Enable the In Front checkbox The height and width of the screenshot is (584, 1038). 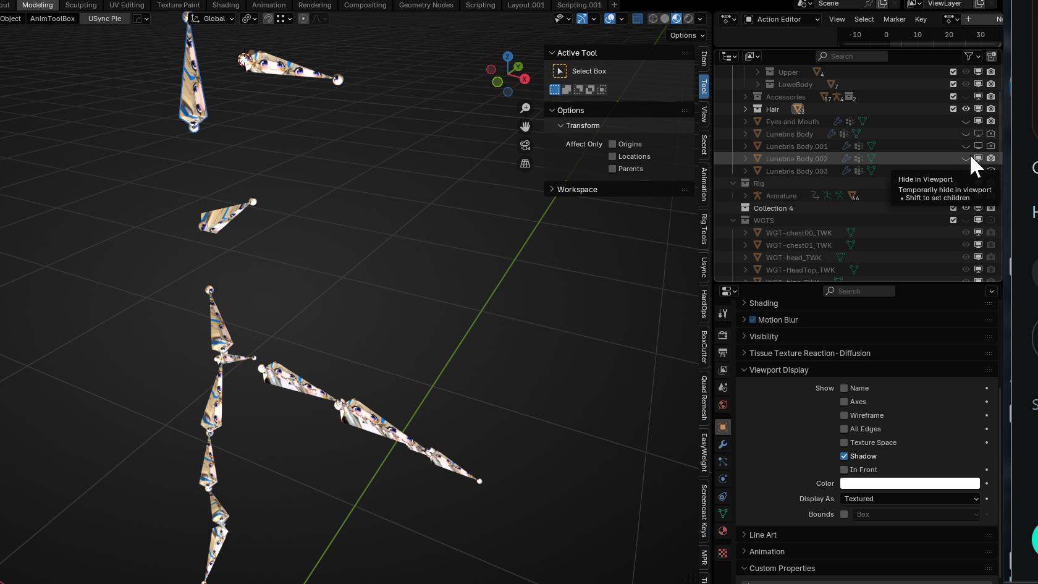pos(844,470)
